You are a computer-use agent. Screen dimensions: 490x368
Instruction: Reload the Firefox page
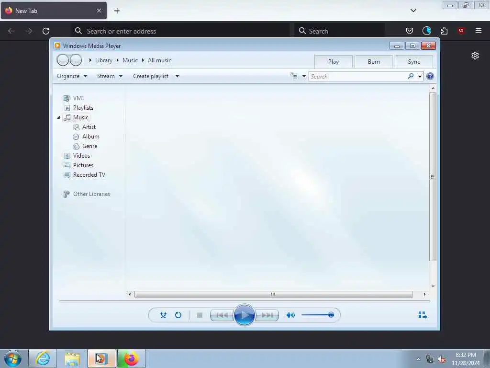click(46, 31)
